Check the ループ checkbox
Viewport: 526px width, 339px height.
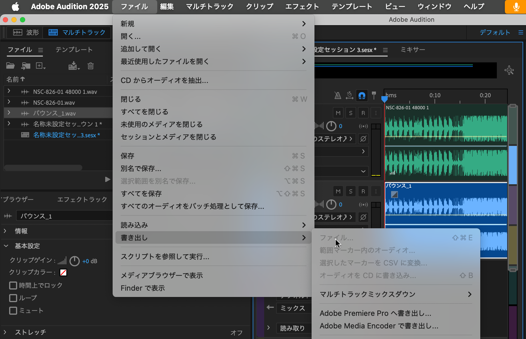click(13, 298)
